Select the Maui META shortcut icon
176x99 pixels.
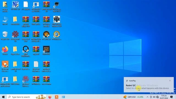pyautogui.click(x=36, y=5)
